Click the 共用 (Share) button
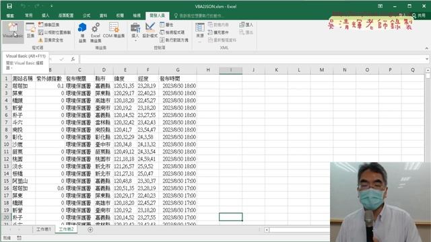The width and height of the screenshot is (431, 242). tap(419, 15)
